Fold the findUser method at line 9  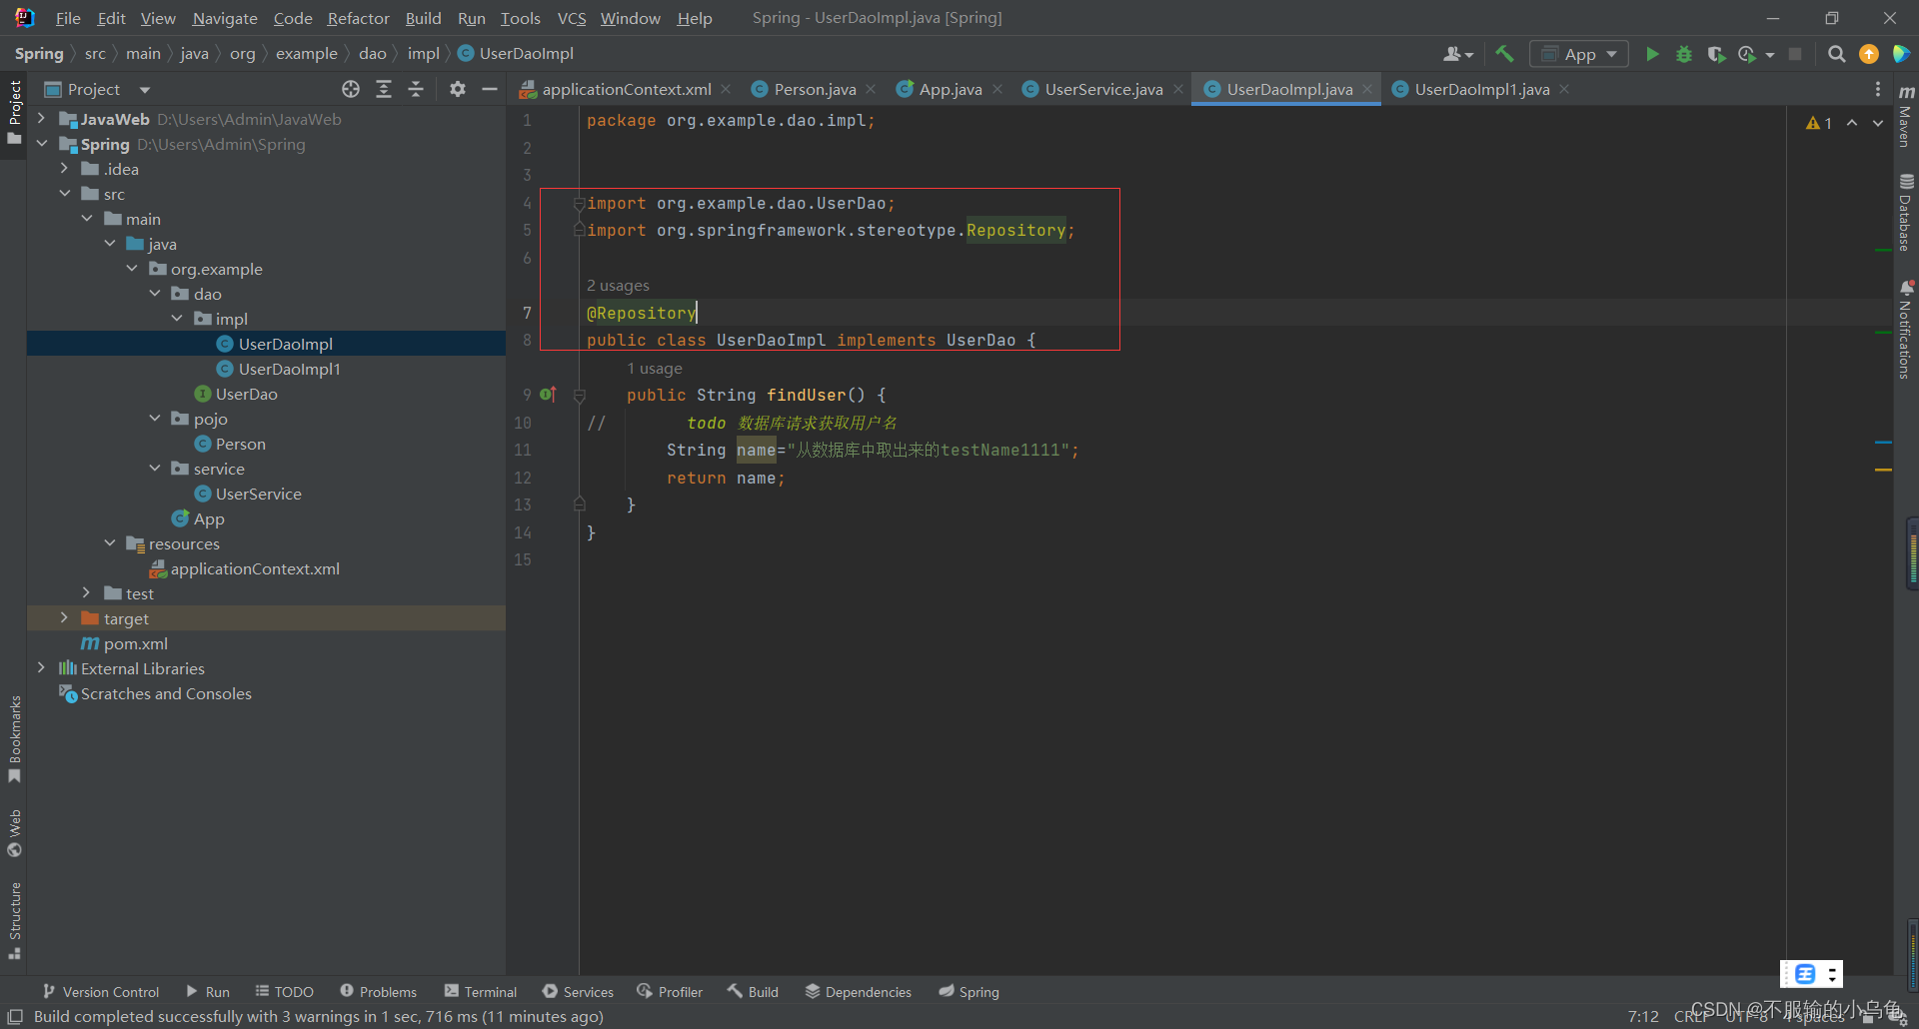pyautogui.click(x=580, y=396)
